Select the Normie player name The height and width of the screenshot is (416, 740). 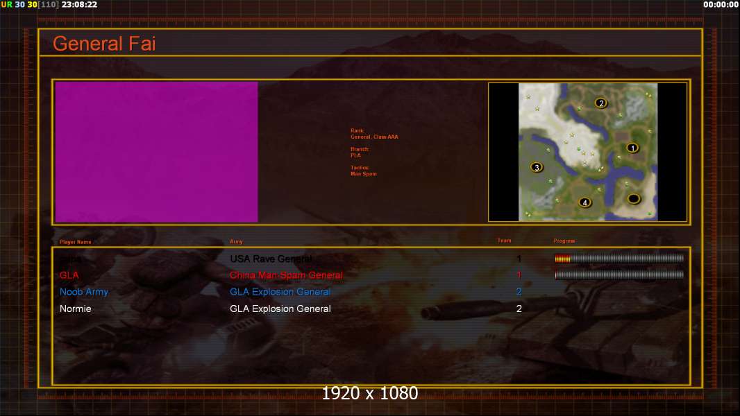click(76, 309)
